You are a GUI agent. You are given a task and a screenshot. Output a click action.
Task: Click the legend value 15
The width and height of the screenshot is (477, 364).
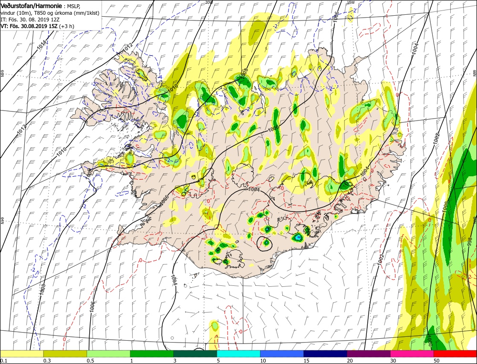(306, 361)
